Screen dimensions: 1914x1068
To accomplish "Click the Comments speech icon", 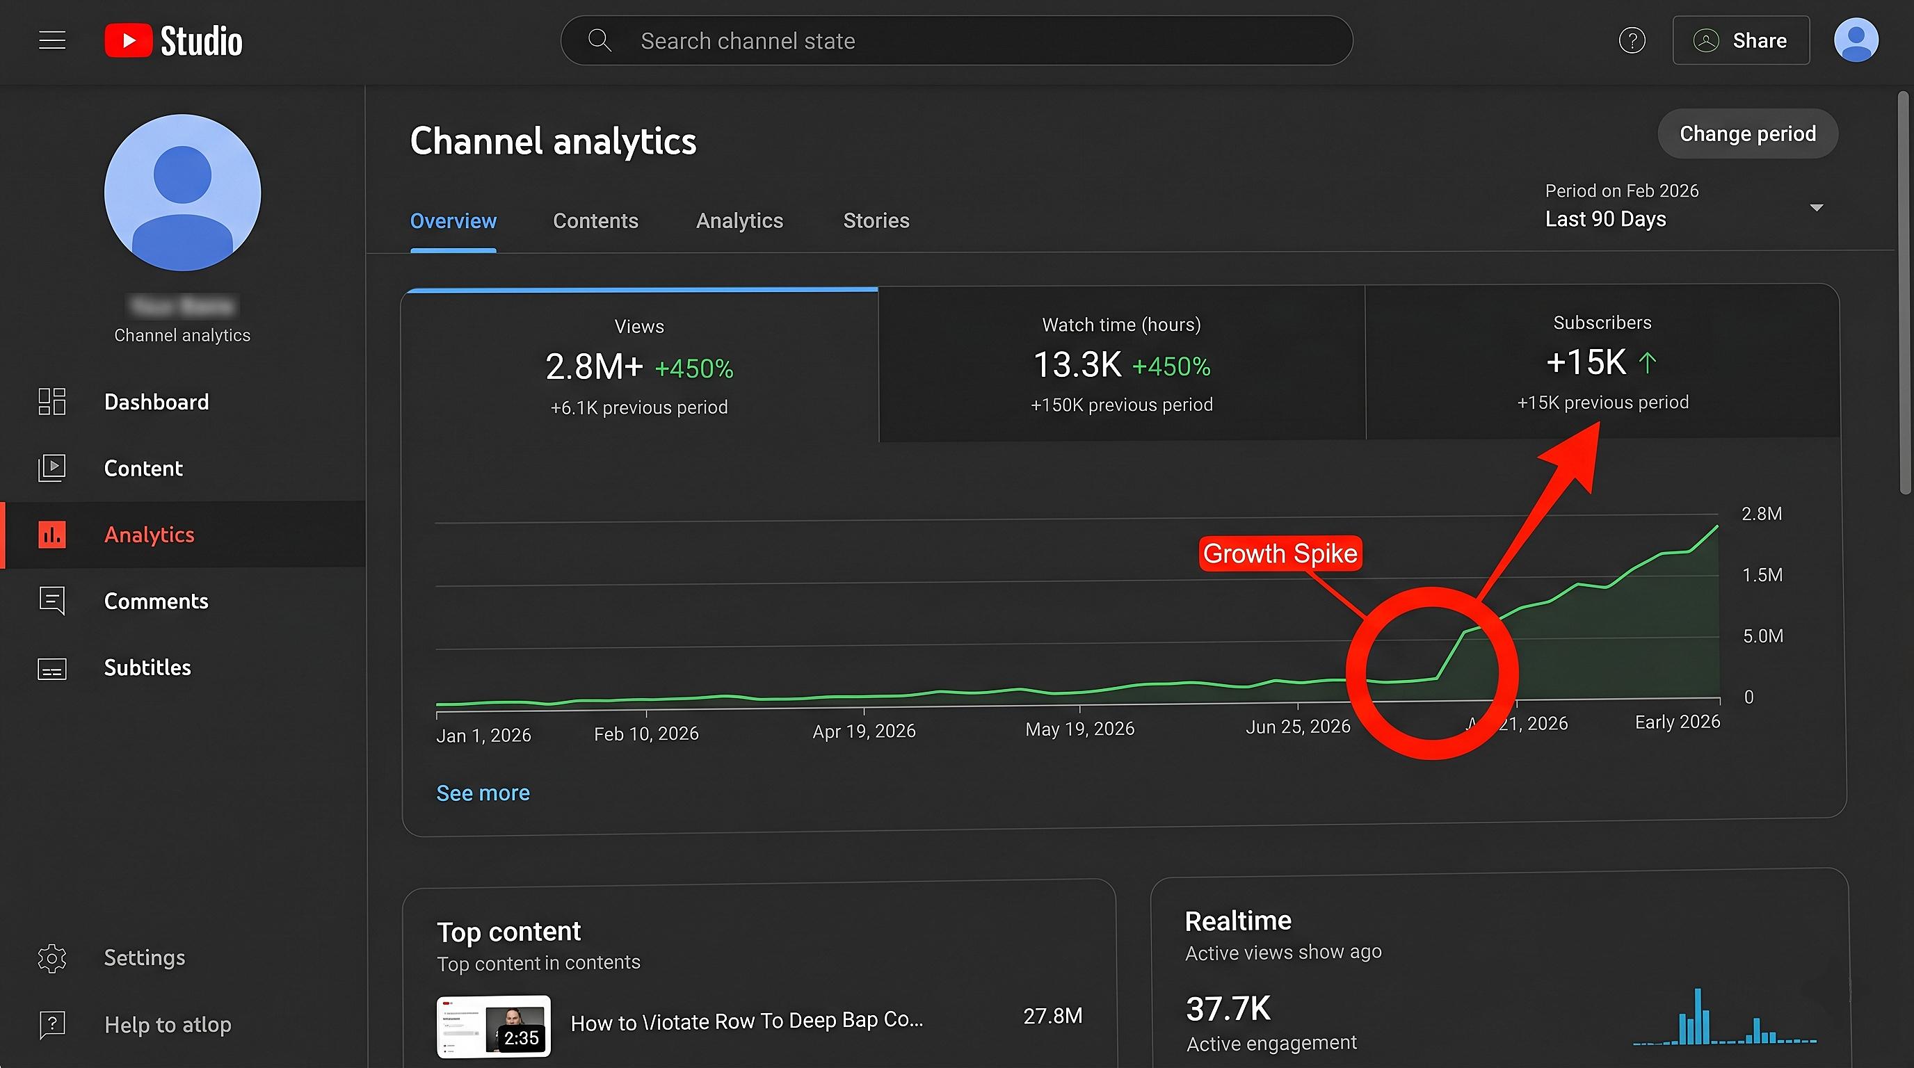I will point(51,600).
